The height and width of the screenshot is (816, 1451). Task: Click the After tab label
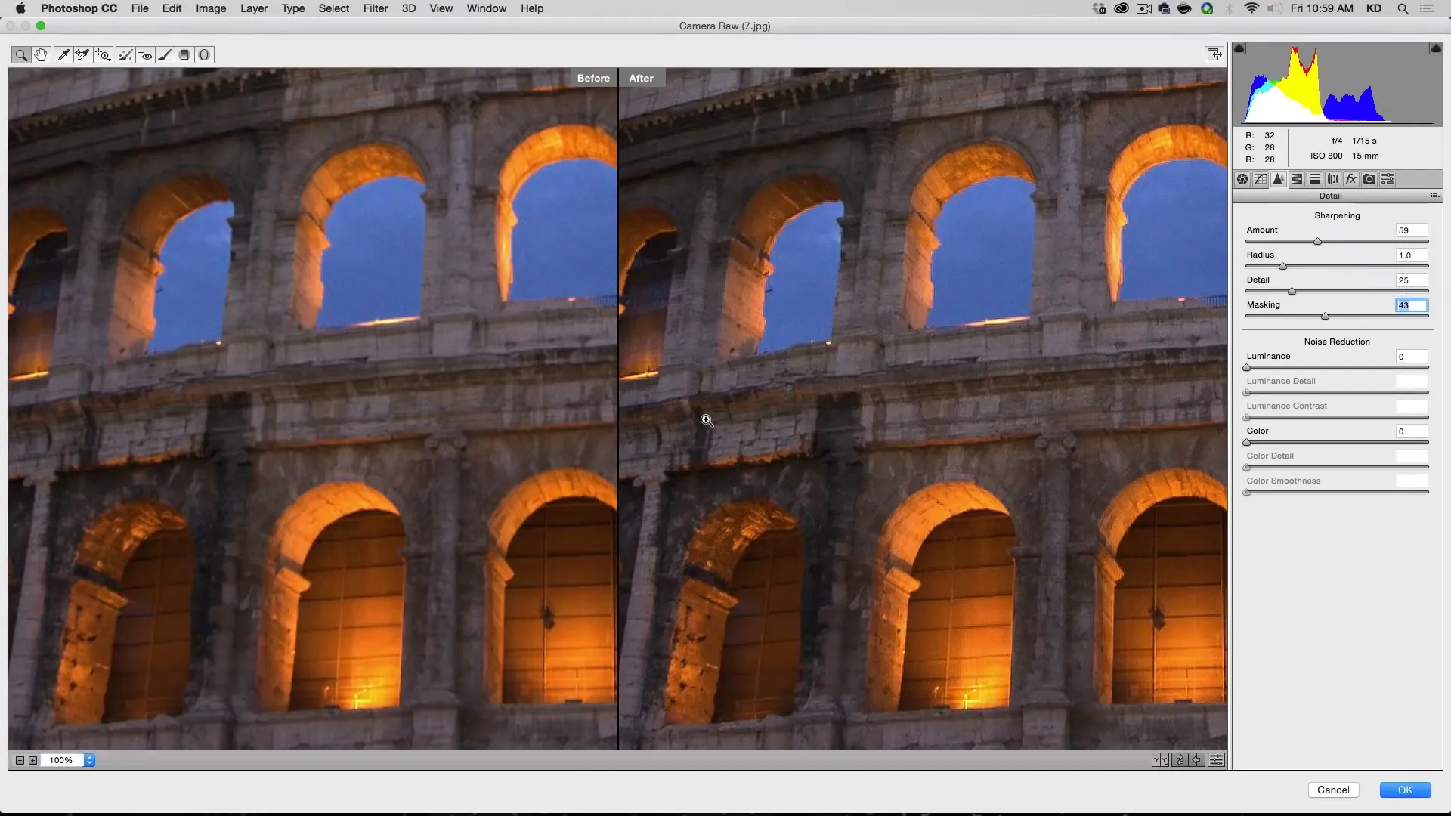coord(641,78)
